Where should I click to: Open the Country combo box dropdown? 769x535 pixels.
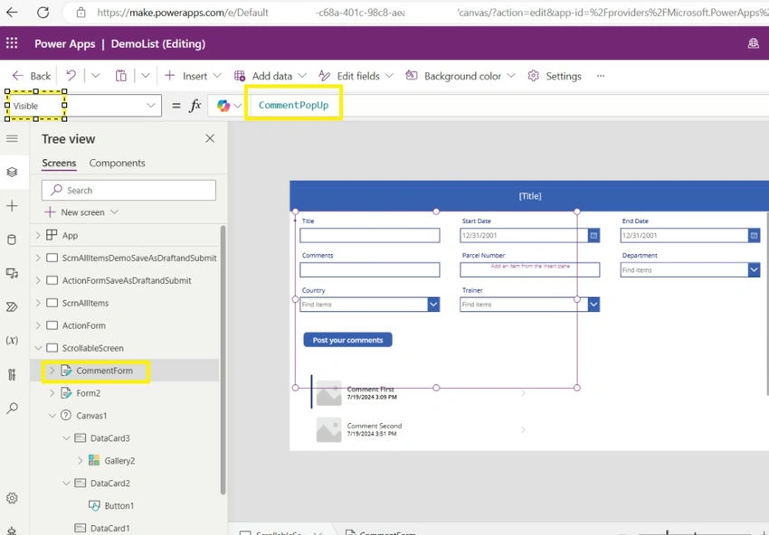click(x=433, y=305)
